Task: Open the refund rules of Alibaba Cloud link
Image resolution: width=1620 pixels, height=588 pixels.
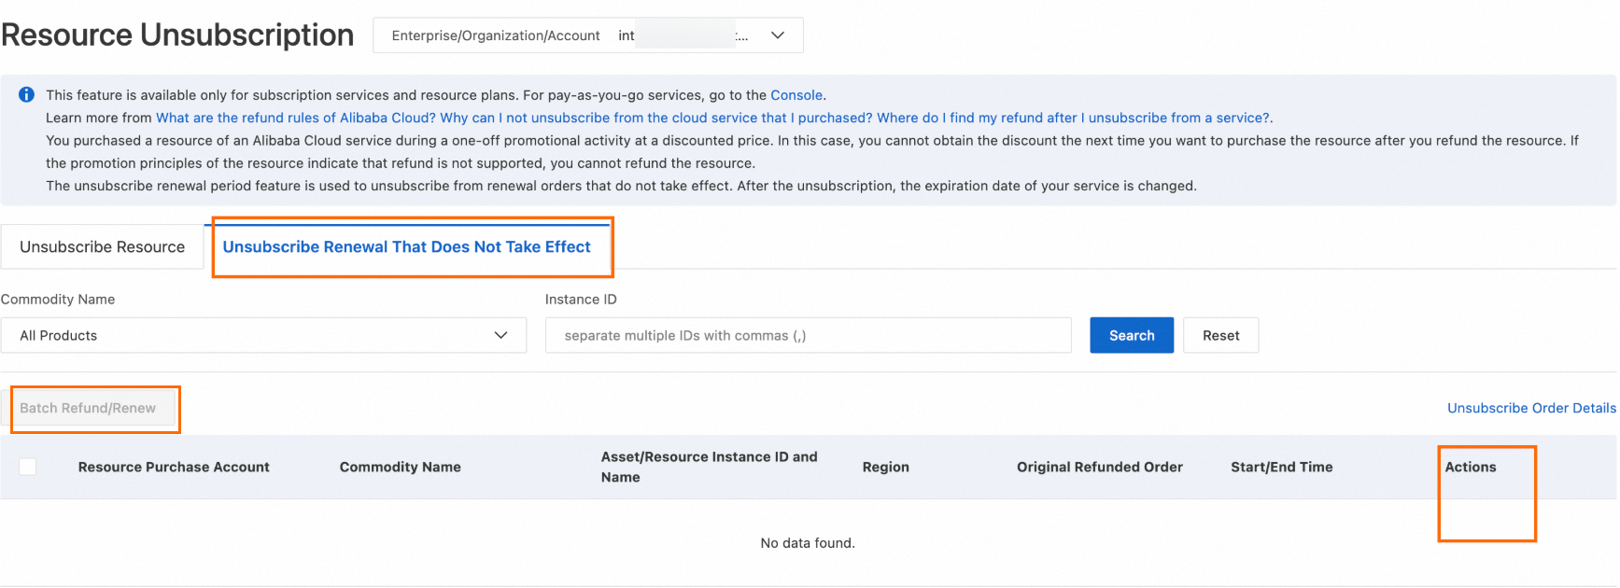Action: pyautogui.click(x=295, y=118)
